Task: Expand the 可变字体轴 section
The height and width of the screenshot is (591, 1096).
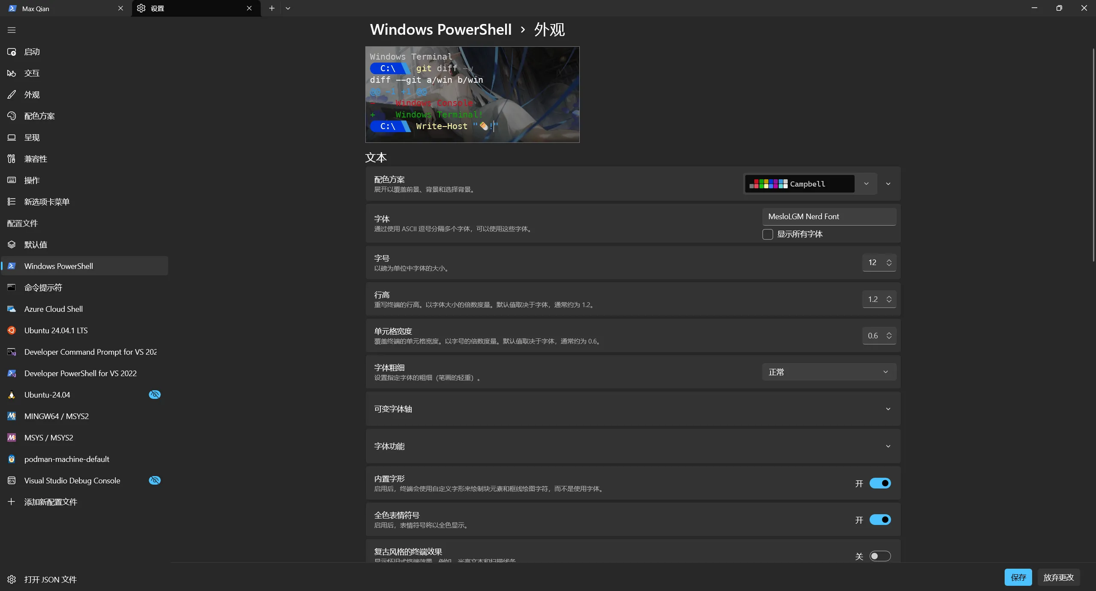Action: (x=888, y=409)
